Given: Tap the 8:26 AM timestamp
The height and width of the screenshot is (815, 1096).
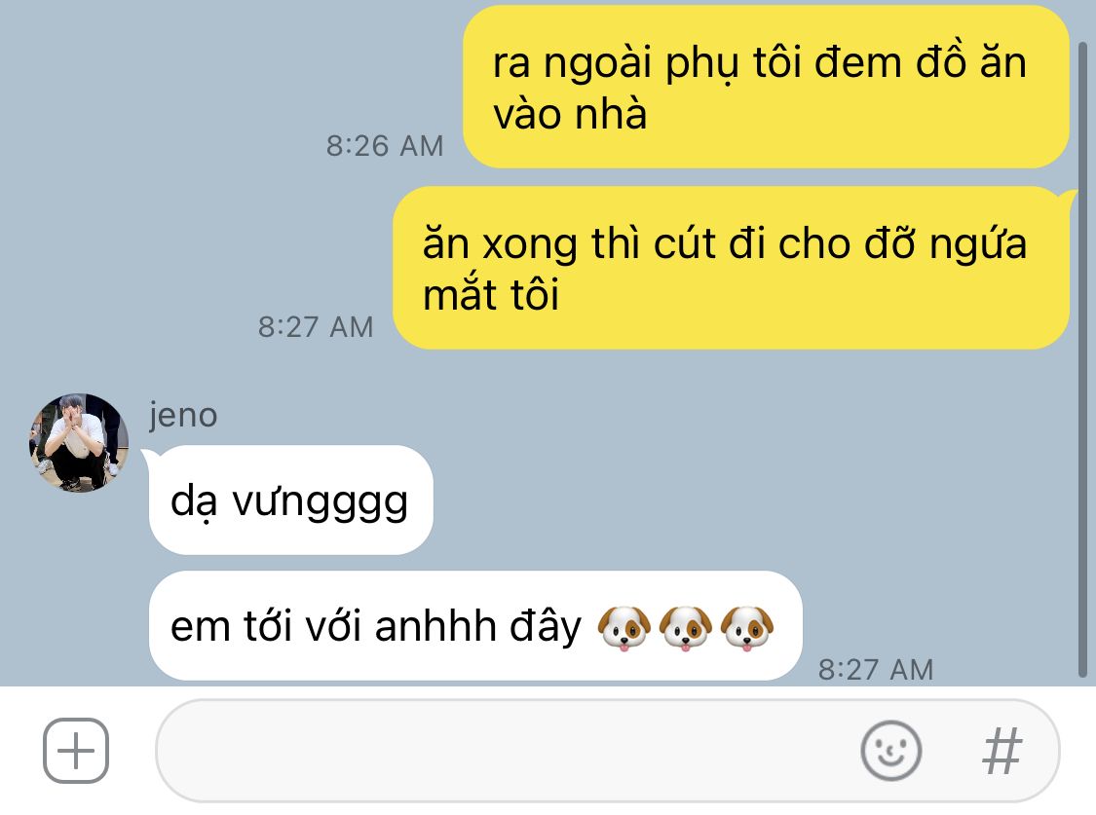Looking at the screenshot, I should [x=385, y=146].
